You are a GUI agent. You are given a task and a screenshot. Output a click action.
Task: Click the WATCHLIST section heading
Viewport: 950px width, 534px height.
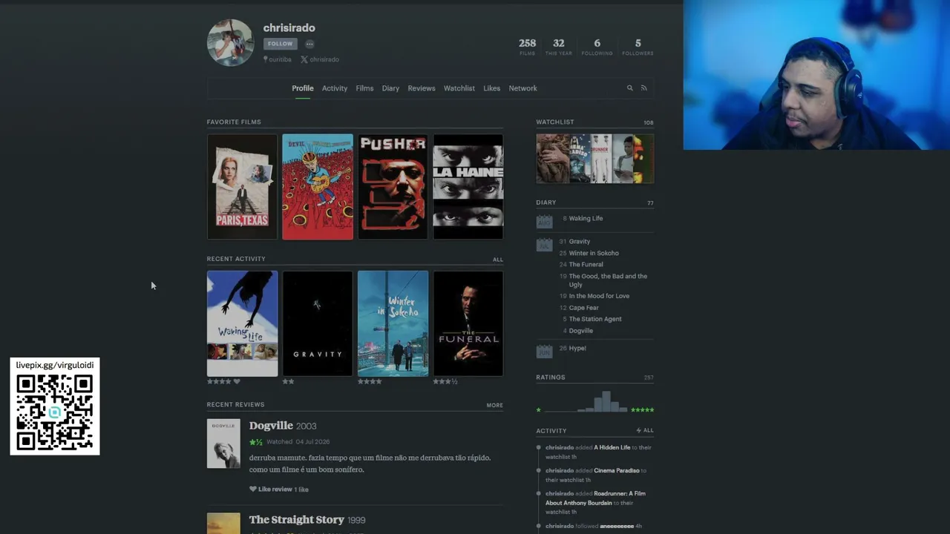(x=555, y=122)
